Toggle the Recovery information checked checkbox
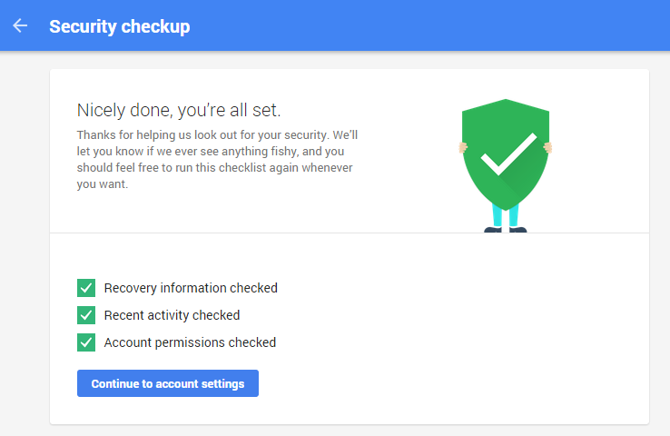Image resolution: width=670 pixels, height=436 pixels. pyautogui.click(x=86, y=288)
